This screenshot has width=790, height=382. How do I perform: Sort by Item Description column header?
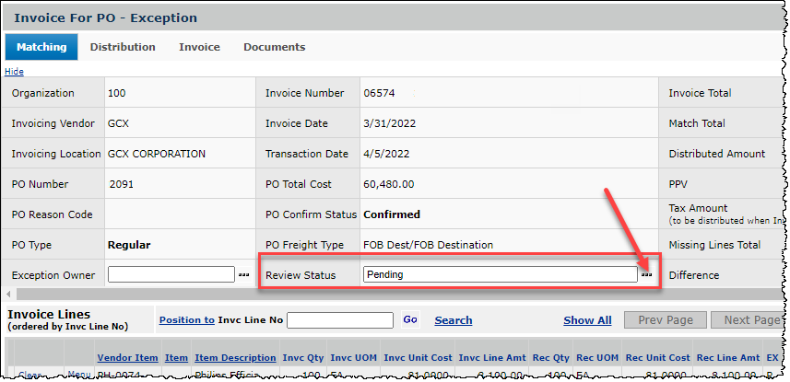tap(235, 357)
